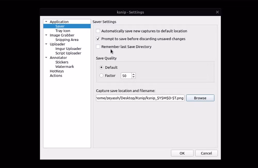Select Snipping Area in sidebar

(x=67, y=40)
